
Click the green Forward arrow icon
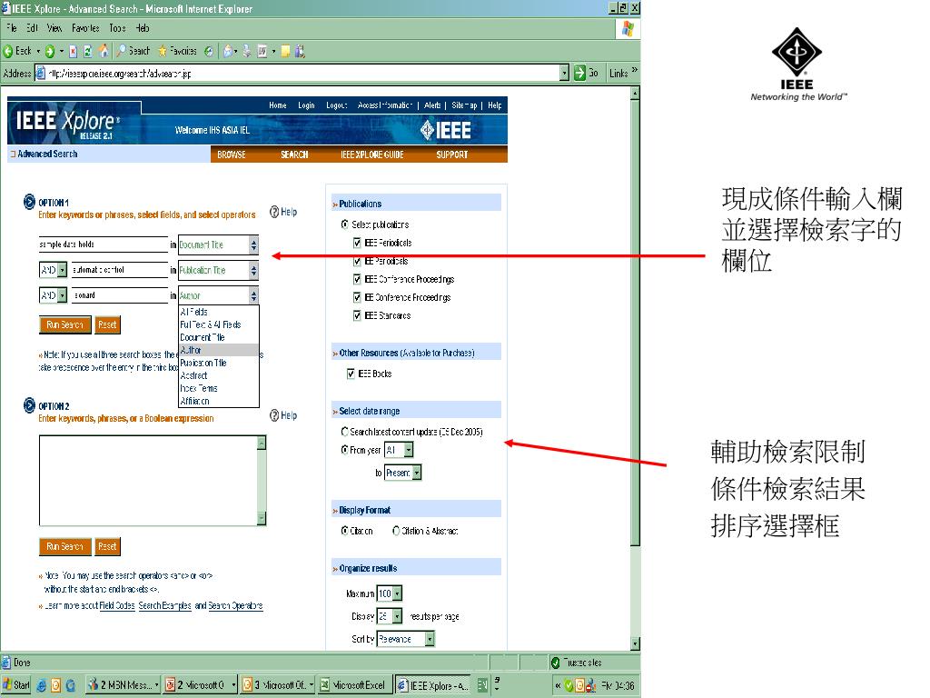tap(50, 52)
